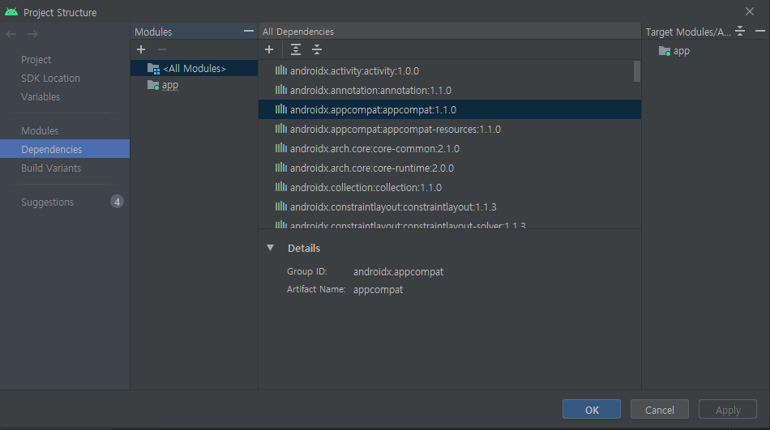This screenshot has height=430, width=770.
Task: Click the All Modules folder icon
Action: pos(154,69)
